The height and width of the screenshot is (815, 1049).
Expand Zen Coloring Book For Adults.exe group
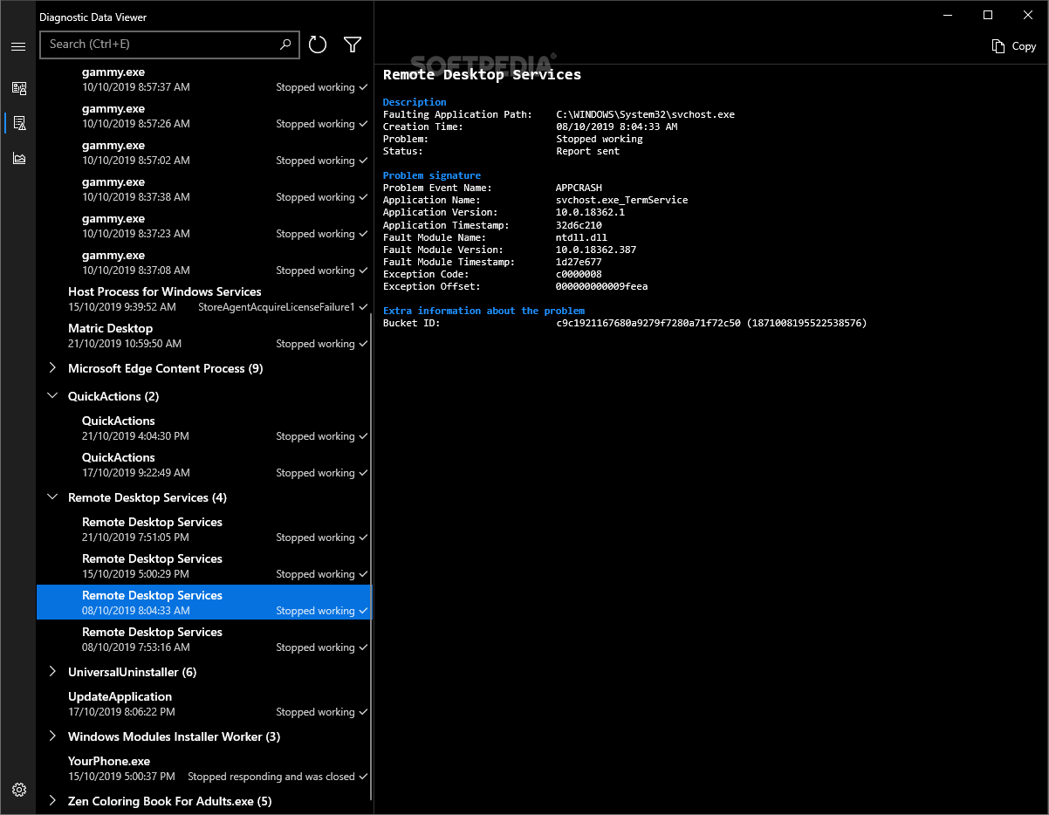[x=52, y=801]
